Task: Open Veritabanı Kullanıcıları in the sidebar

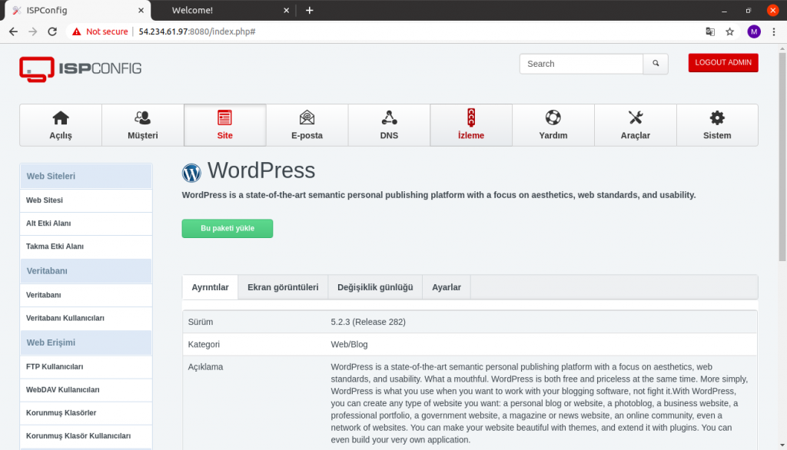Action: point(86,318)
